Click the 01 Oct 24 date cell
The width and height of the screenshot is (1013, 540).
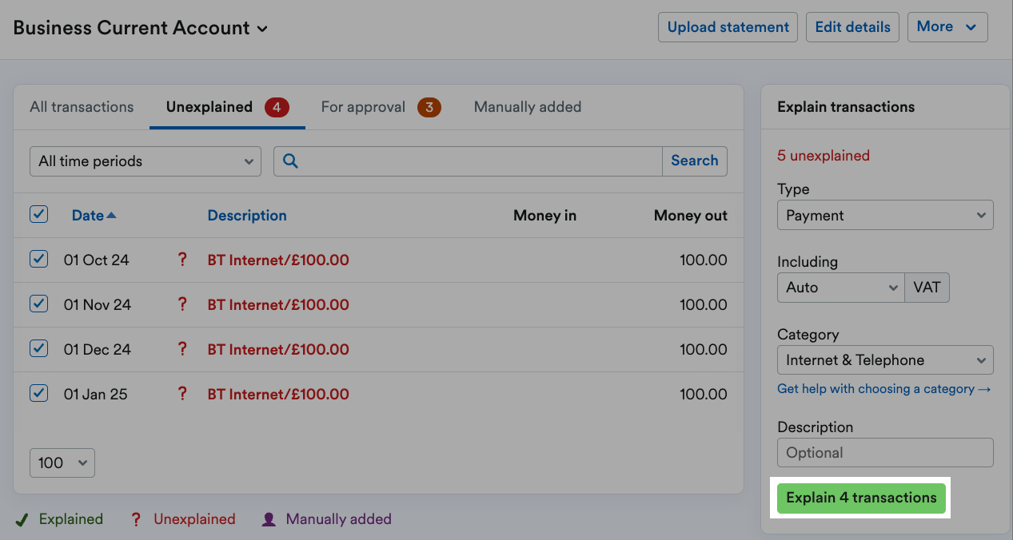96,260
